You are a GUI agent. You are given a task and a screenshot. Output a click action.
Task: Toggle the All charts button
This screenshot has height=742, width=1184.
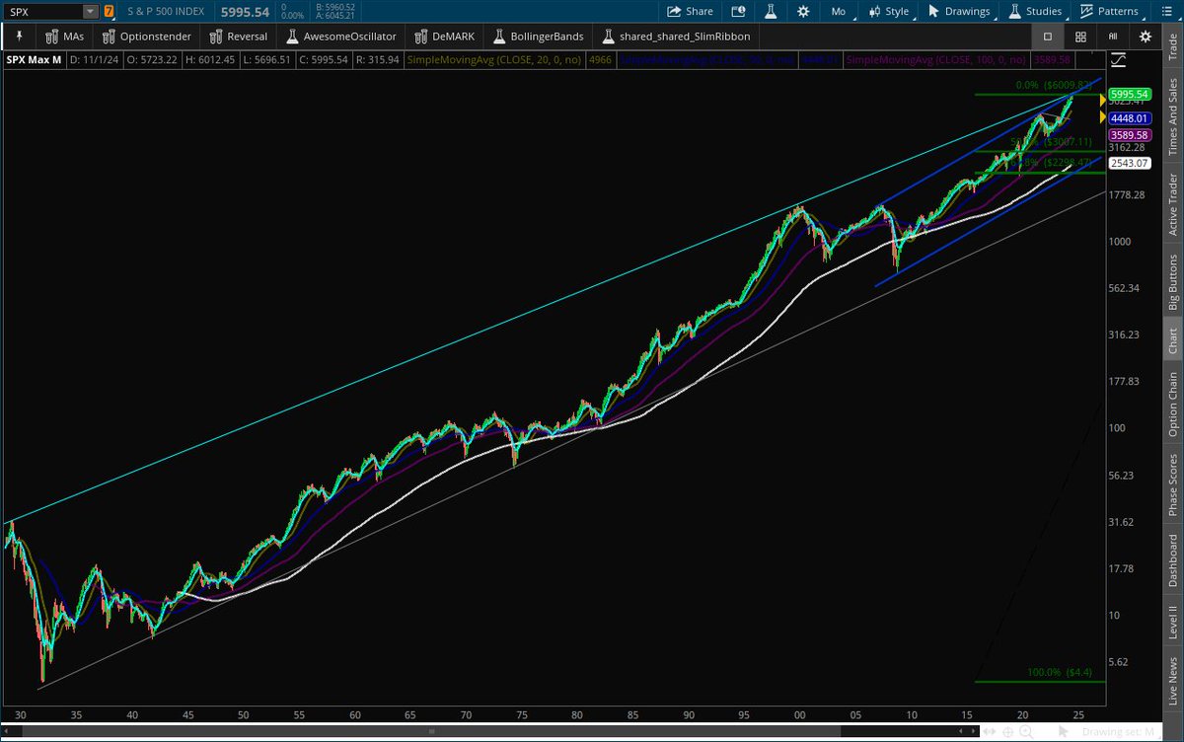[x=1113, y=37]
